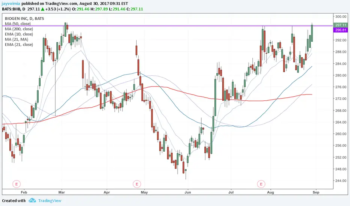Click the C:297.11 close value in header
Screen dimensions: 350x206
click(134, 9)
